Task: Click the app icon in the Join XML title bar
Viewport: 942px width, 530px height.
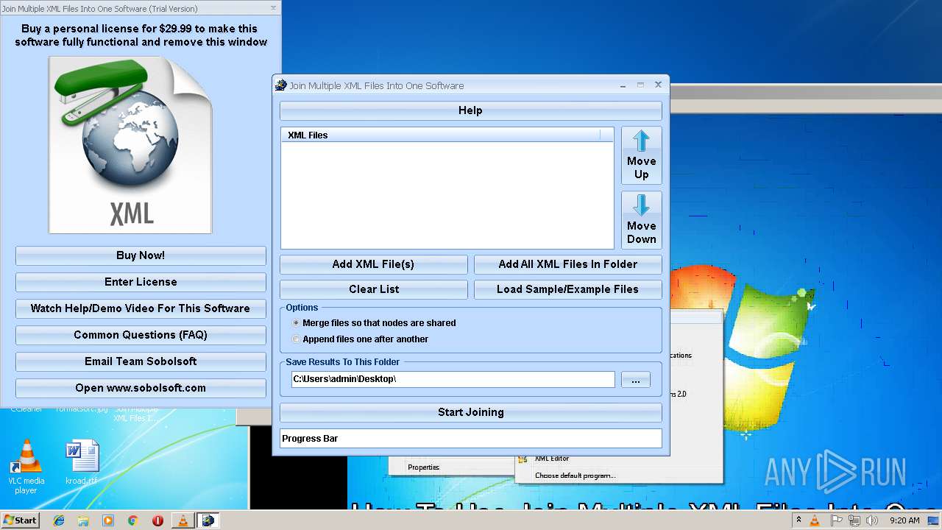Action: pos(280,85)
